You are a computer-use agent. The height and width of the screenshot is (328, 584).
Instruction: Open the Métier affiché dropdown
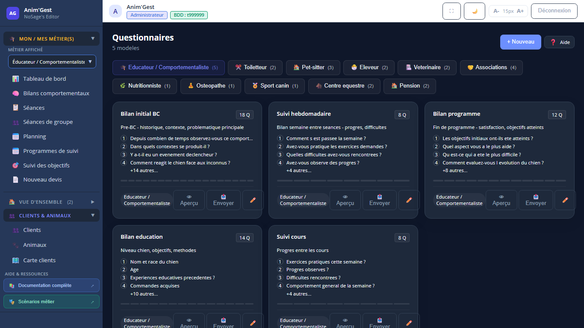[52, 61]
